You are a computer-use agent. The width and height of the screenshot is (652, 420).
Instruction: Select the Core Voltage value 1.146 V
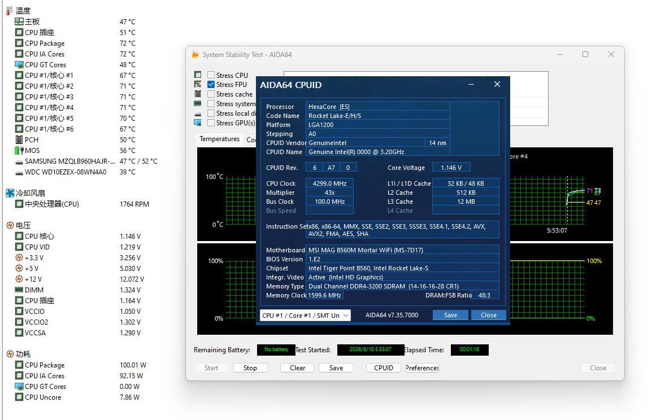(x=451, y=168)
